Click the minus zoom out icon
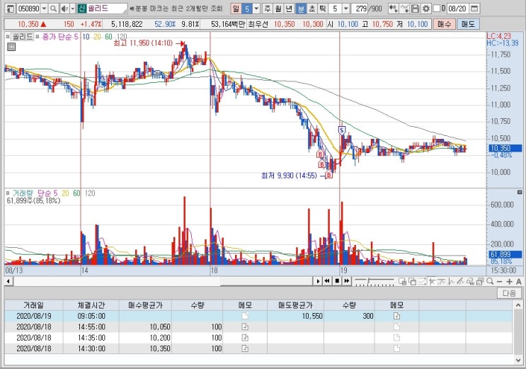526x369 pixels. [x=500, y=281]
